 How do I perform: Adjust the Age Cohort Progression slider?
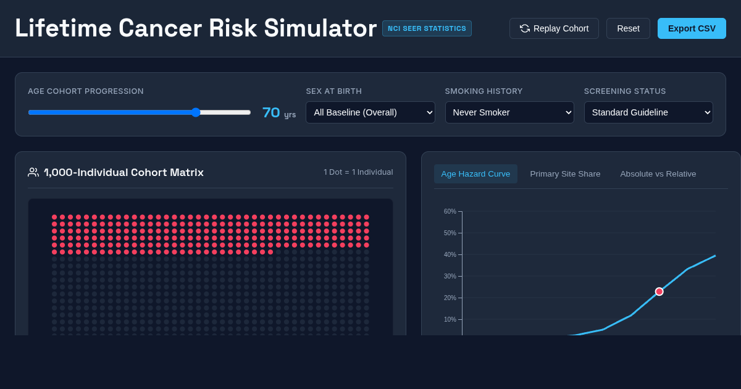[140, 112]
